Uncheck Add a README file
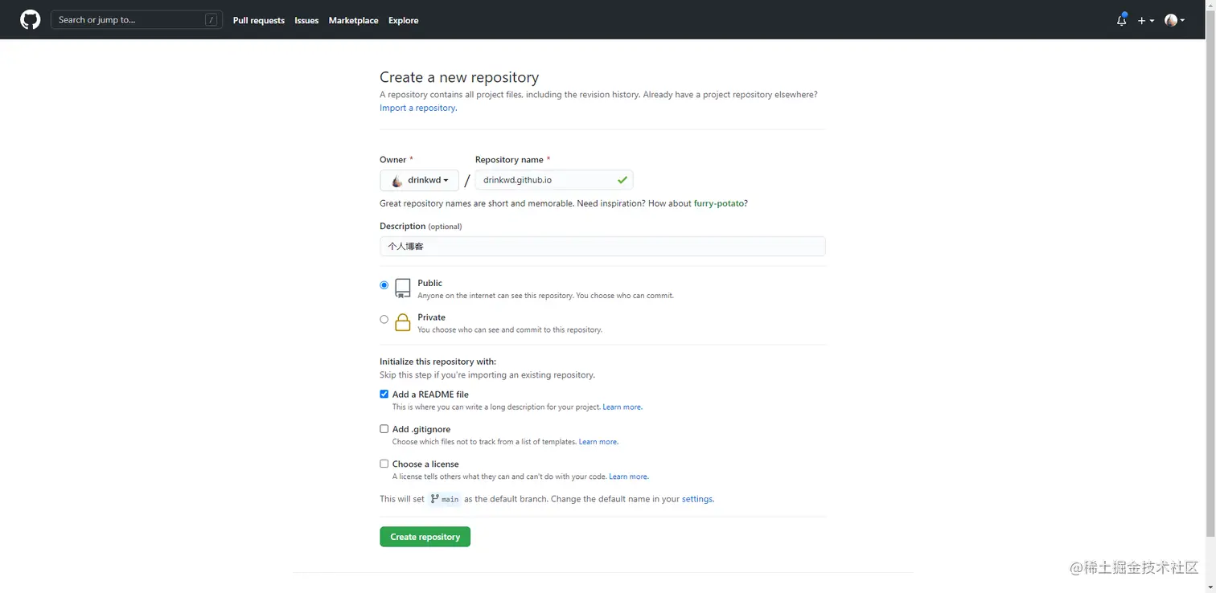Image resolution: width=1216 pixels, height=593 pixels. [x=384, y=395]
